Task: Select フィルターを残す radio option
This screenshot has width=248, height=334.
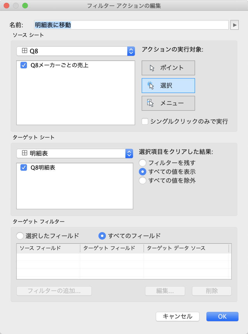Action: [x=143, y=163]
